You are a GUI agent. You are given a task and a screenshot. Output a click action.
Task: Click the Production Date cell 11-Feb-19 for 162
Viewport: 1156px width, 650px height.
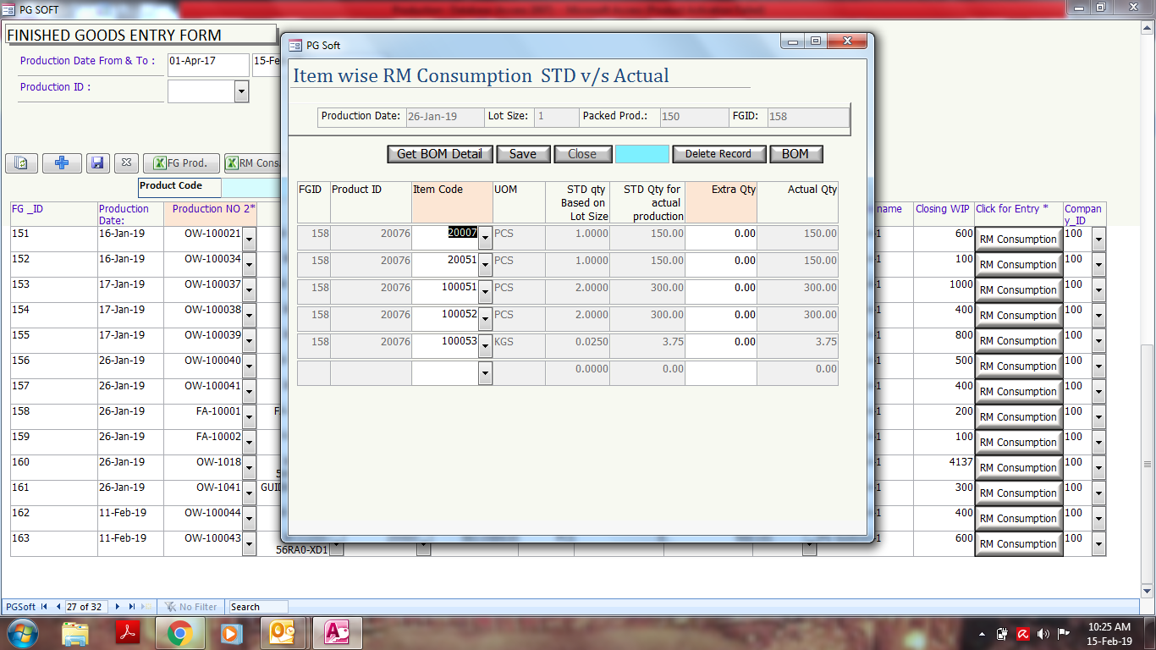(131, 518)
